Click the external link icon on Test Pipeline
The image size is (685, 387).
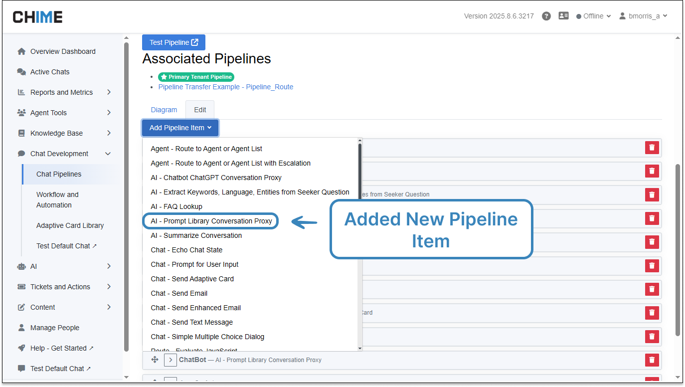point(195,42)
